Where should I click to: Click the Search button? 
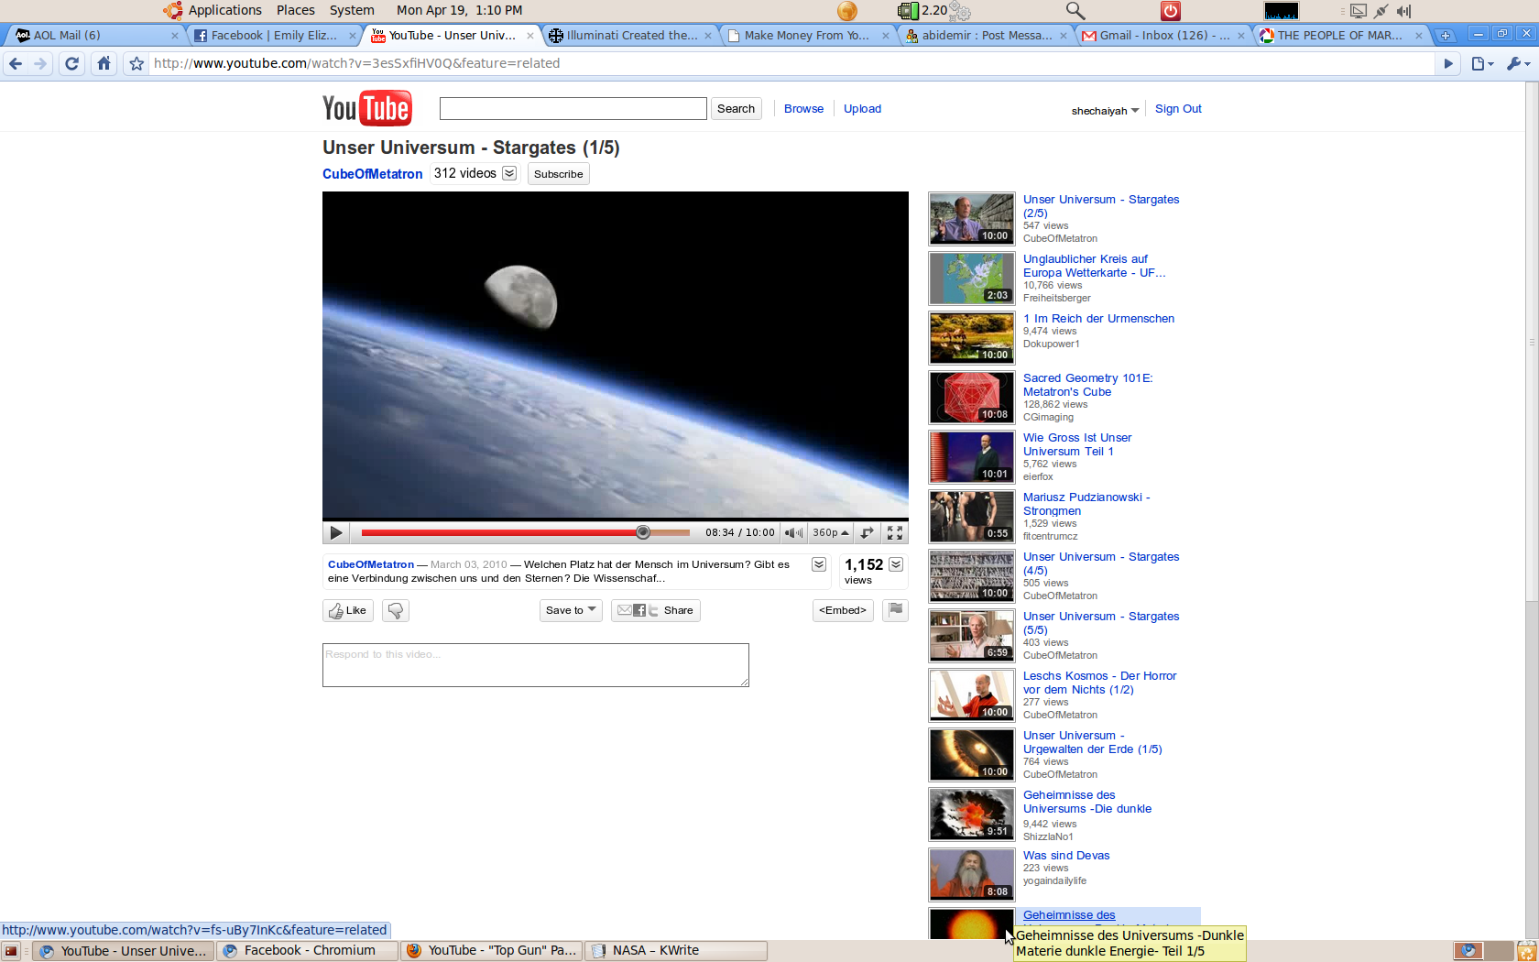point(736,108)
